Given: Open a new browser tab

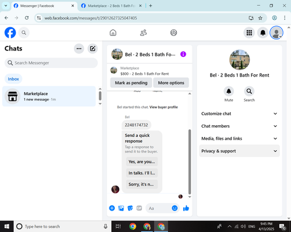Looking at the screenshot, I should click(x=151, y=6).
